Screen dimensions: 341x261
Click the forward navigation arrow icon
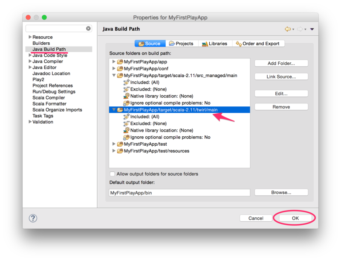(300, 29)
